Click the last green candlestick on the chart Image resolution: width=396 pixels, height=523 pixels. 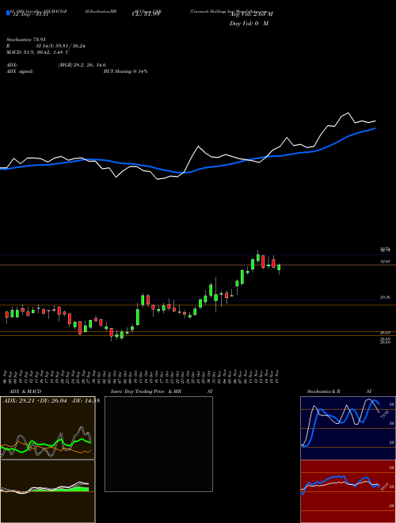(279, 267)
